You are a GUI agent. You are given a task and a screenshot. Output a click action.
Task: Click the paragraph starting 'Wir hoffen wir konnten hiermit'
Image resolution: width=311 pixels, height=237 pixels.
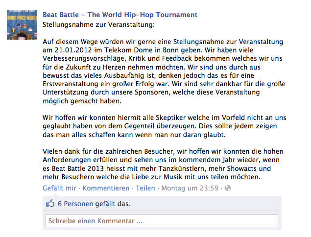pyautogui.click(x=165, y=126)
